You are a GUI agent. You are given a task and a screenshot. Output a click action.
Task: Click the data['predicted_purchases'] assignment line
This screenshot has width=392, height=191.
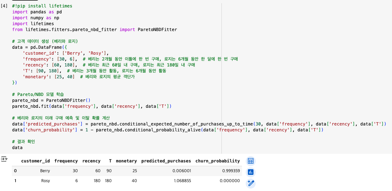(199, 124)
